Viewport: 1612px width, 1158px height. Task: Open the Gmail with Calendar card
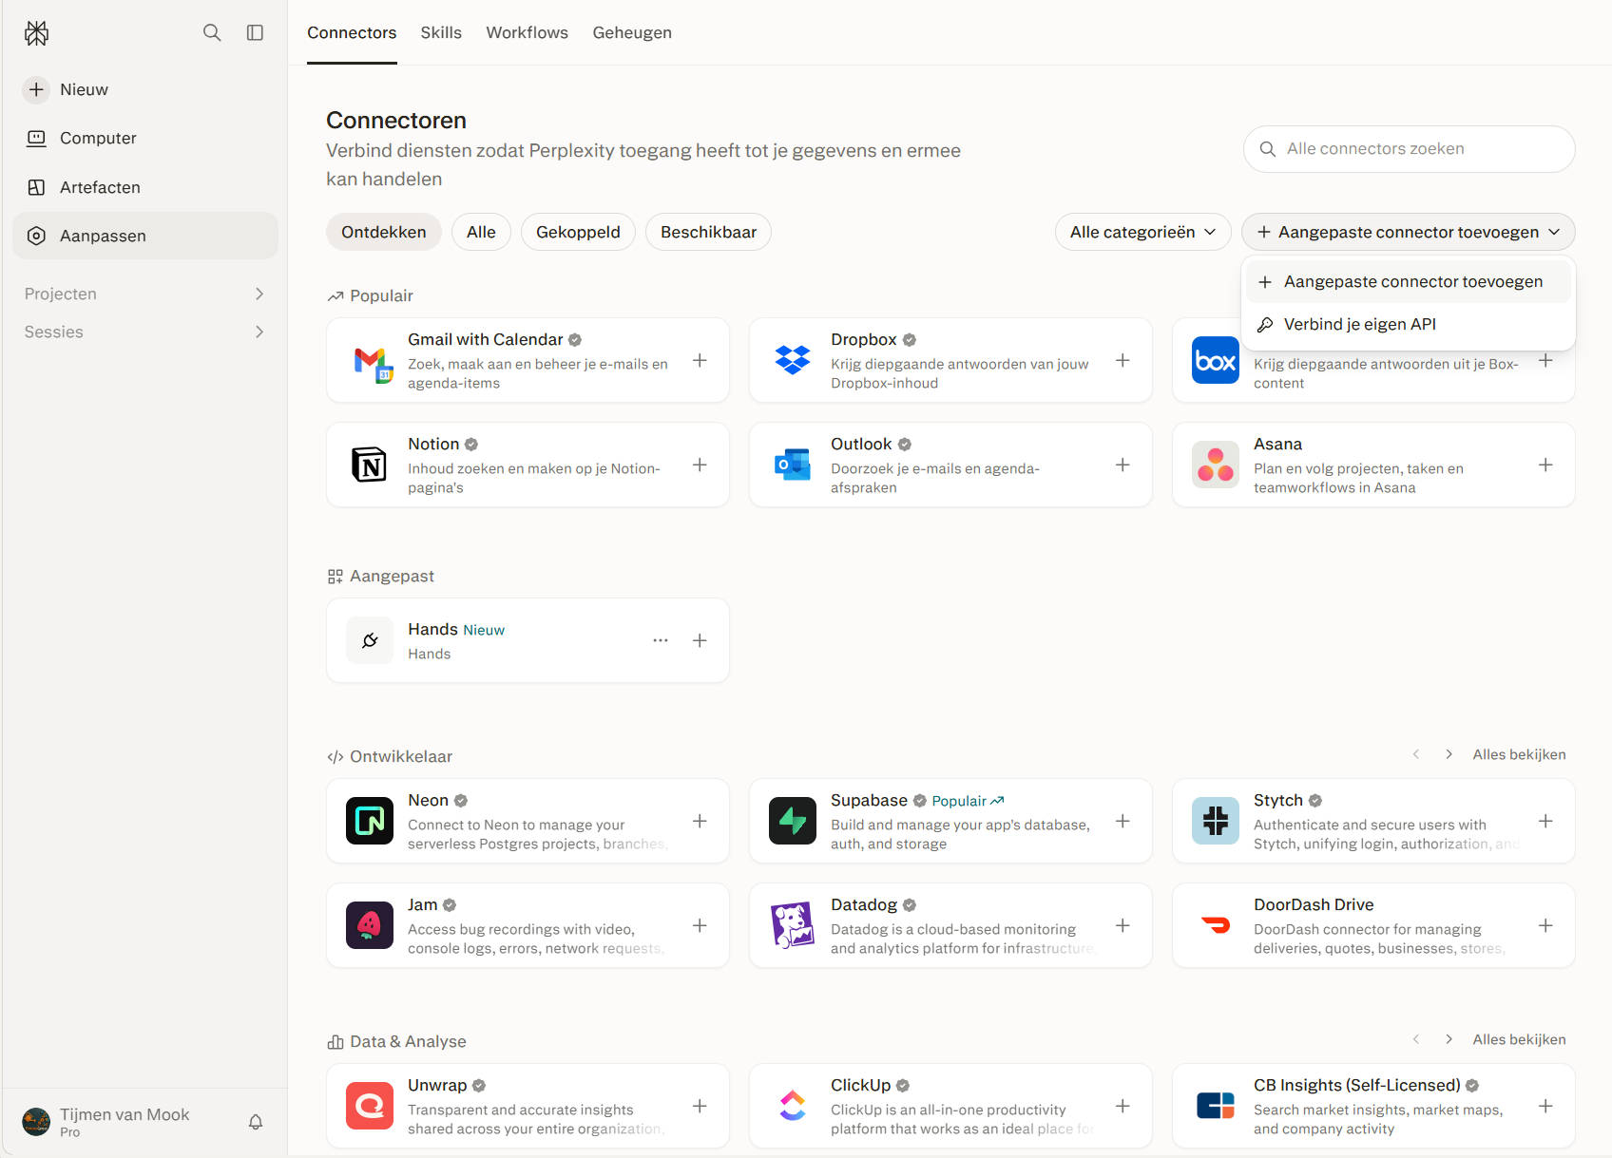pos(528,360)
